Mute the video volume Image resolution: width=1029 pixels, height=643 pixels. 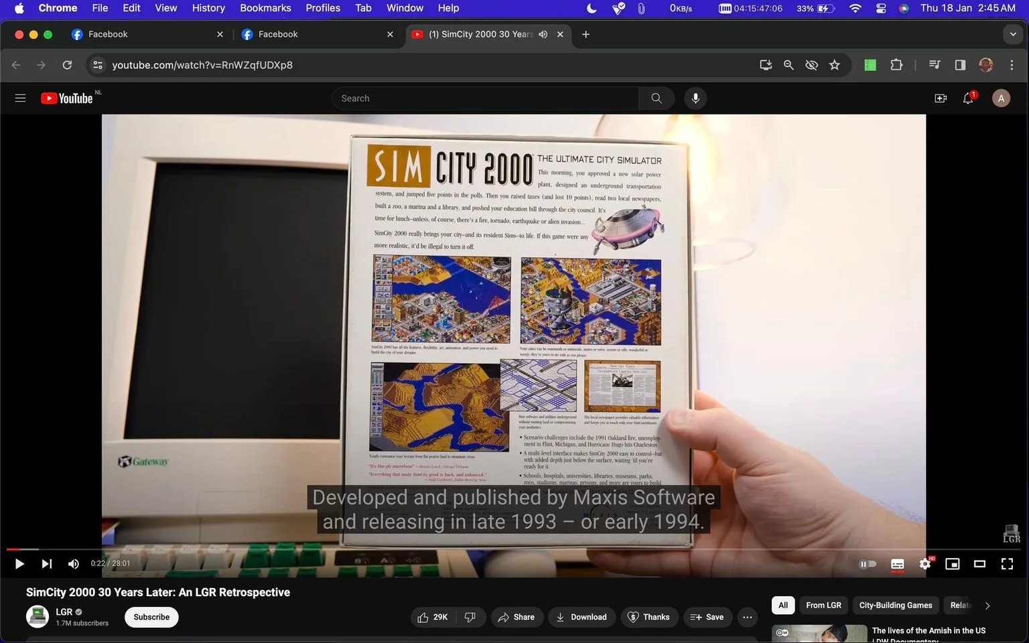(74, 564)
